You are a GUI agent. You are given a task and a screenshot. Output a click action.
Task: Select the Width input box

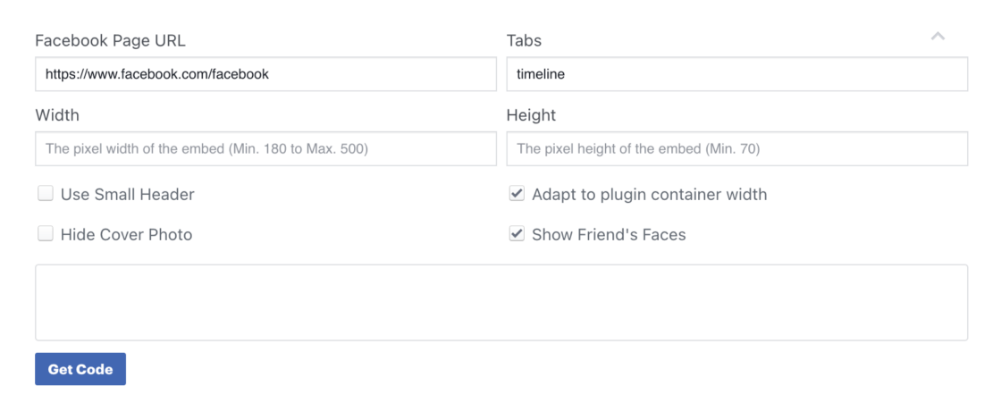coord(265,148)
